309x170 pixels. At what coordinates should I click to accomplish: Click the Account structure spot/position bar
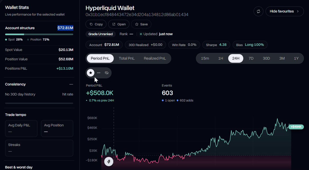pyautogui.click(x=39, y=34)
